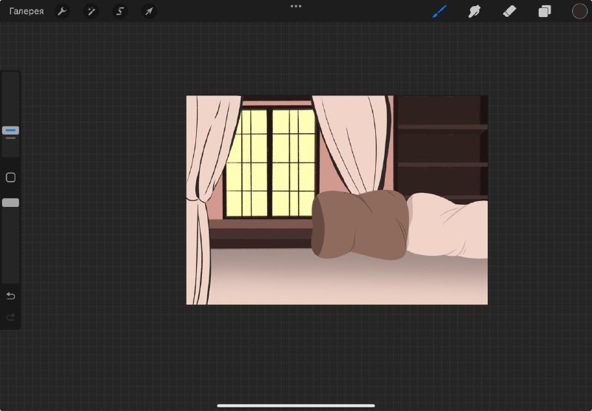592x411 pixels.
Task: Open the Actions wrench menu
Action: pos(62,11)
